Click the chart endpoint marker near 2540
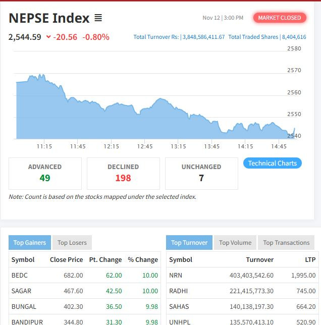321x325 pixels. click(294, 130)
